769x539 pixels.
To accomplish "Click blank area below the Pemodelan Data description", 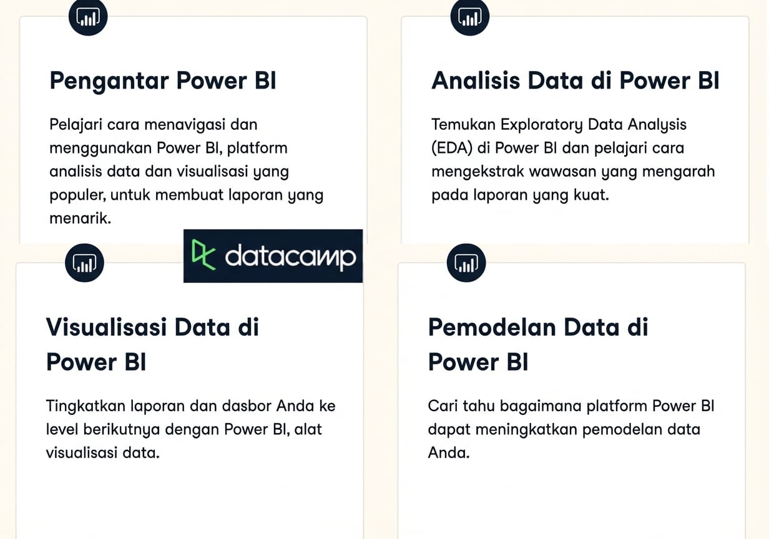I will (571, 499).
